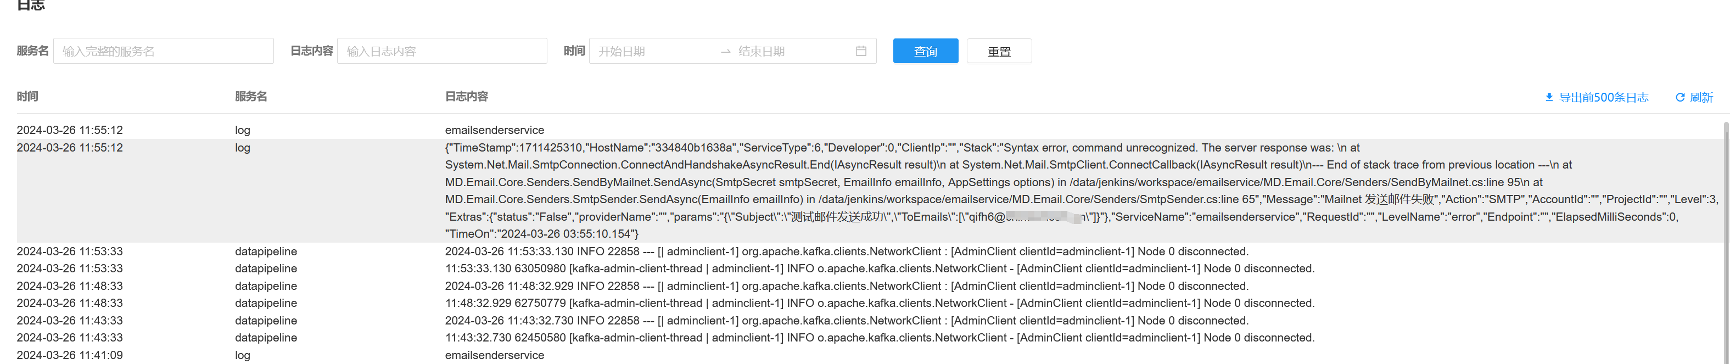This screenshot has height=364, width=1730.
Task: Click the 日志内容 column header
Action: coord(467,97)
